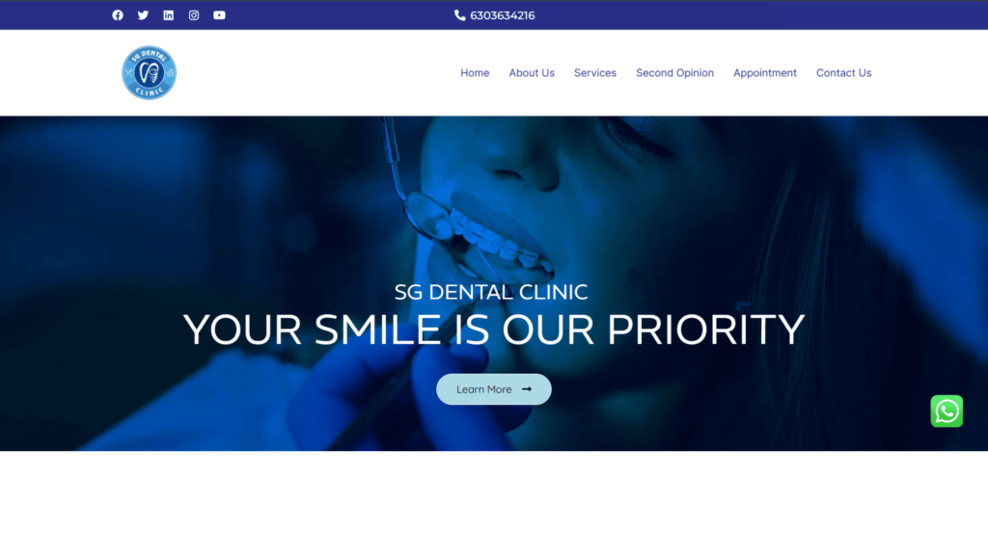Open the YouTube channel icon
Image resolution: width=988 pixels, height=555 pixels.
219,15
